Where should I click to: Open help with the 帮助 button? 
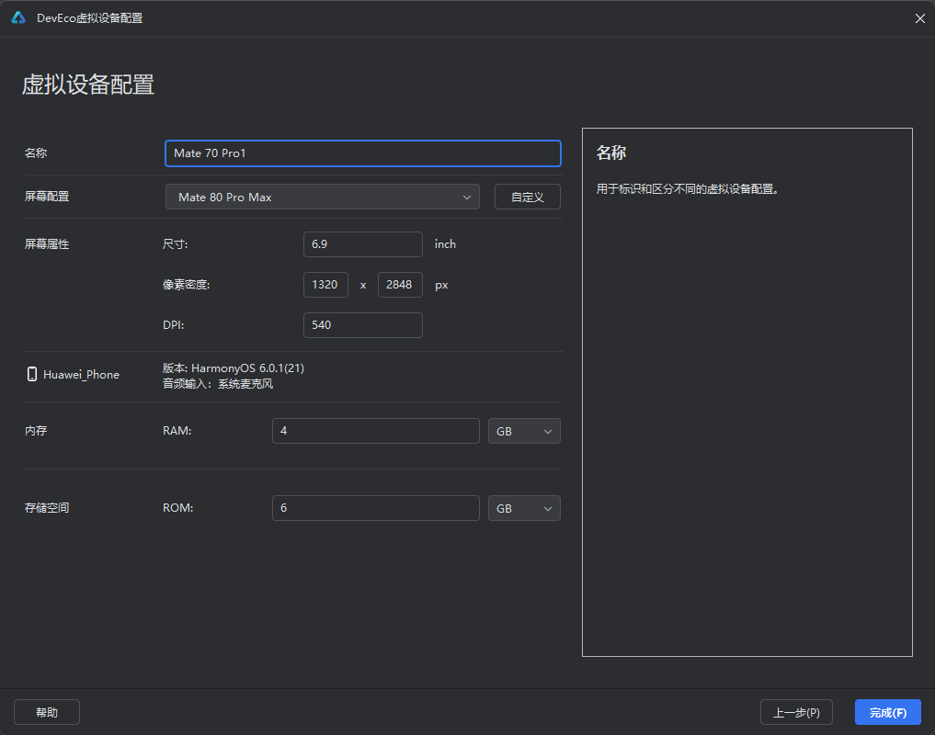point(47,712)
